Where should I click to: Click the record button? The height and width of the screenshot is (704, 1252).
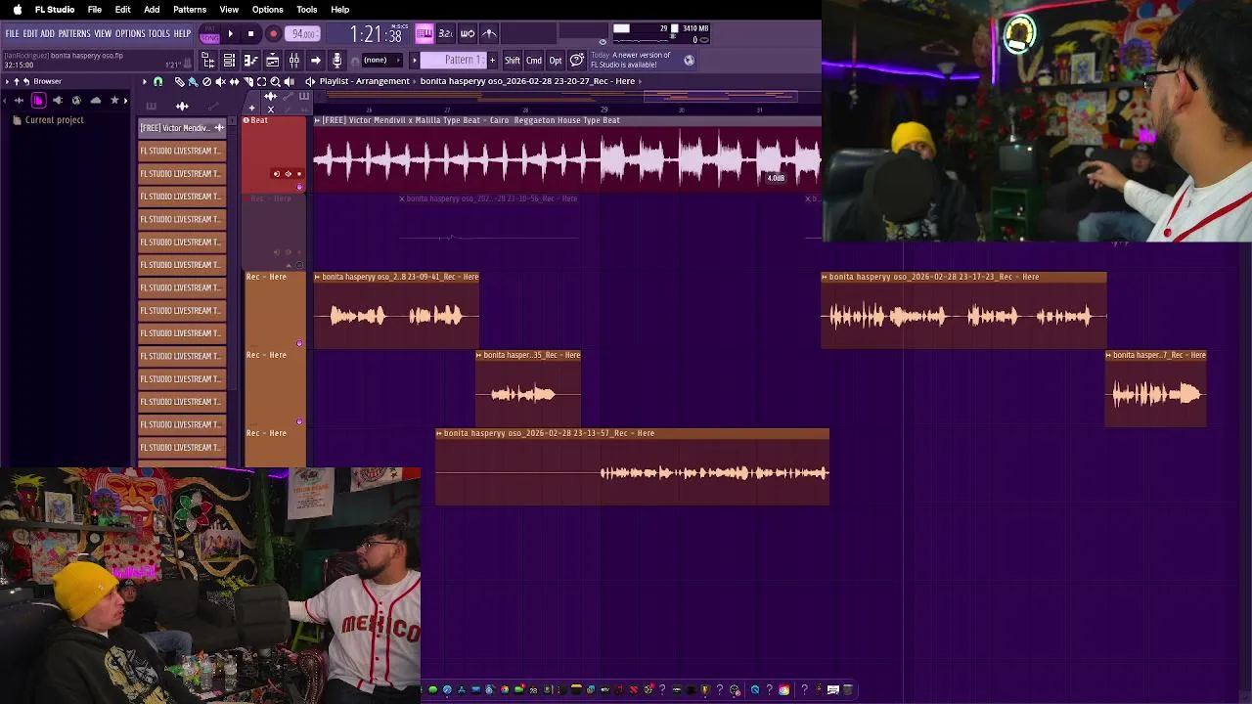(274, 33)
